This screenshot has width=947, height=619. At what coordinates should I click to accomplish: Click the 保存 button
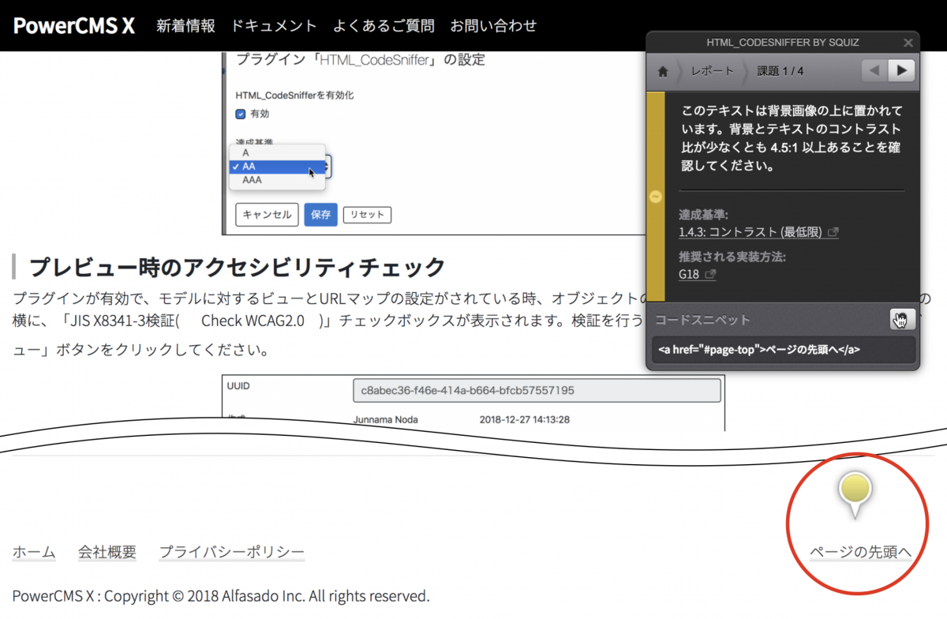coord(320,214)
